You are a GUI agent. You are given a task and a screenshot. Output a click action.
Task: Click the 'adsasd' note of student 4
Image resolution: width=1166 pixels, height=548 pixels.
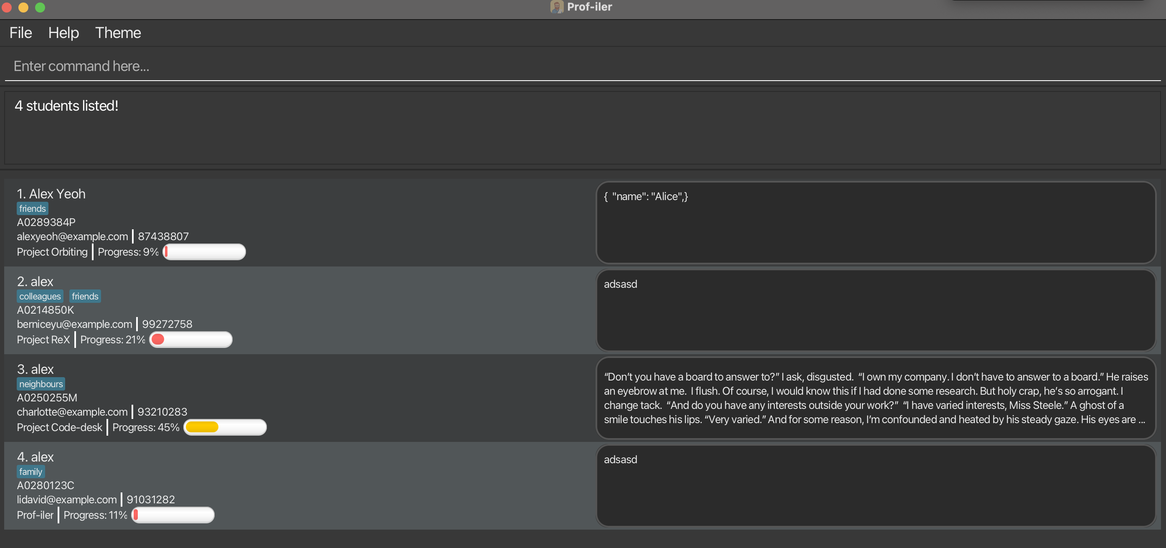(876, 485)
